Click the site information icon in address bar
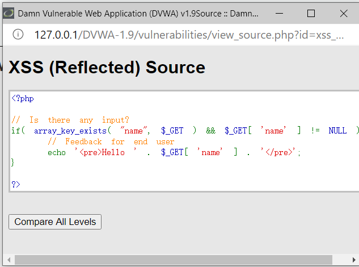The width and height of the screenshot is (359, 267). tap(18, 35)
